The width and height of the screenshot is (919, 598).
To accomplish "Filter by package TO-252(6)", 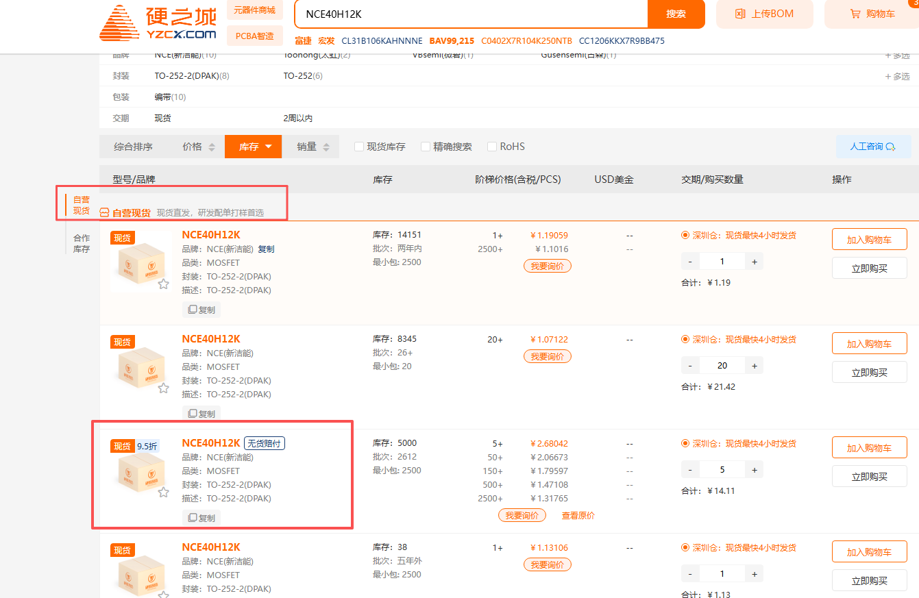I will pos(303,76).
